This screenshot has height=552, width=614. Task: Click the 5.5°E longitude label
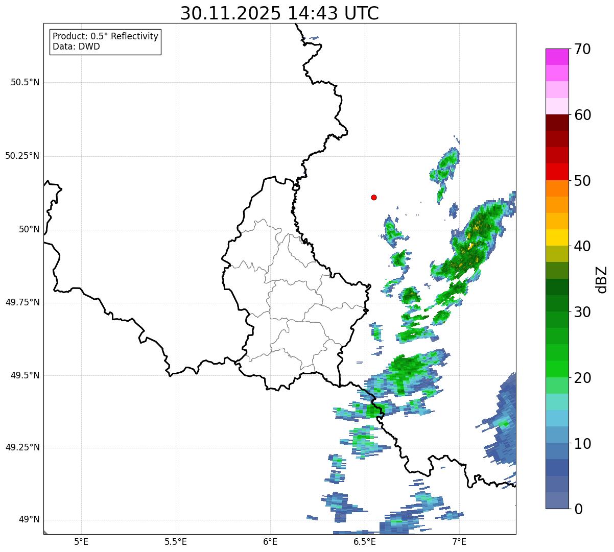(x=176, y=541)
